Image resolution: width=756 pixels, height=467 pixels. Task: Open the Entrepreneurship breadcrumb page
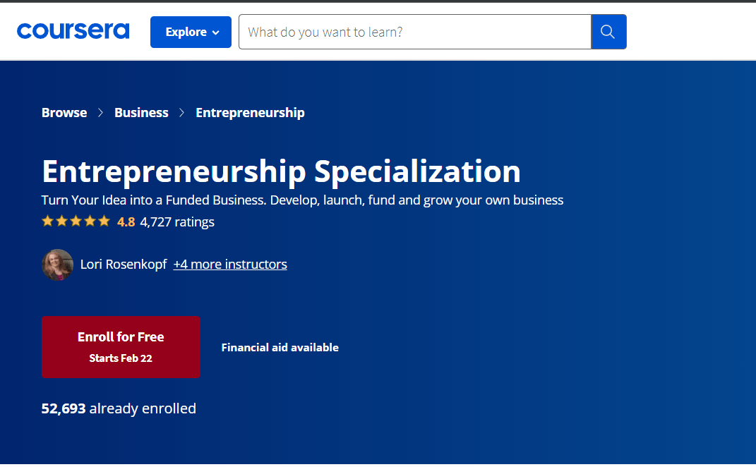(x=250, y=112)
